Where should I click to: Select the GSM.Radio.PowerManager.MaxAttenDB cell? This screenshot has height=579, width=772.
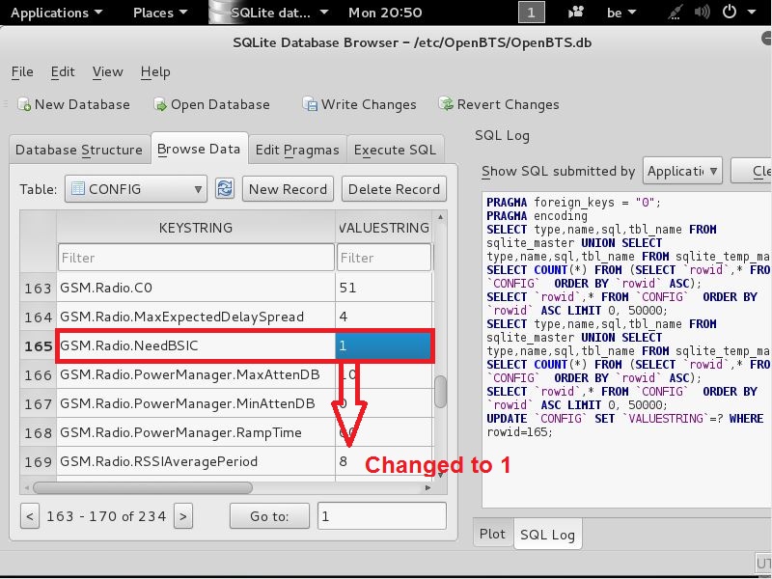(x=196, y=374)
